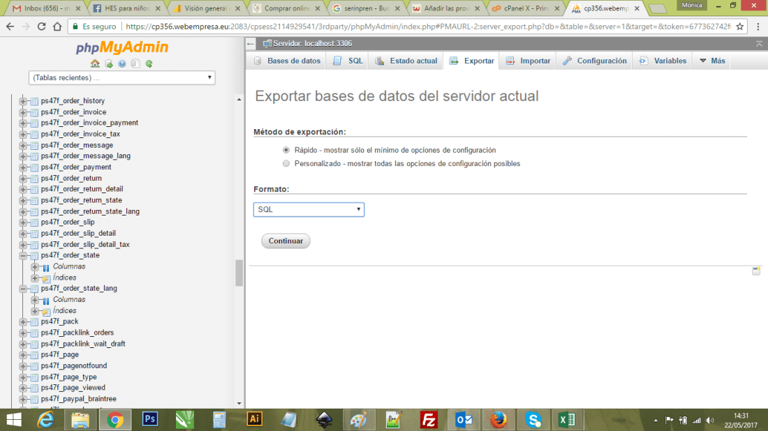Open Skype from the taskbar
The width and height of the screenshot is (768, 431).
[x=533, y=420]
